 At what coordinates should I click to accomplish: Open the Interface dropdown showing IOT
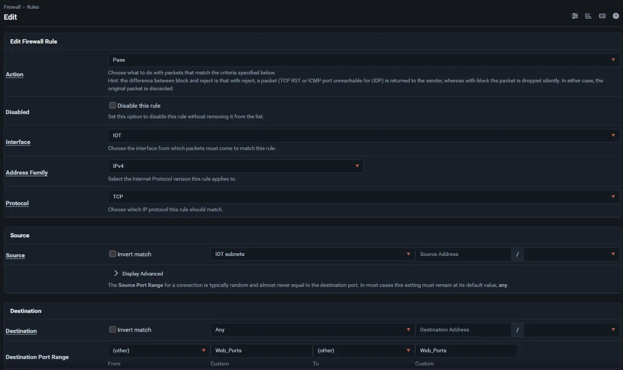364,136
